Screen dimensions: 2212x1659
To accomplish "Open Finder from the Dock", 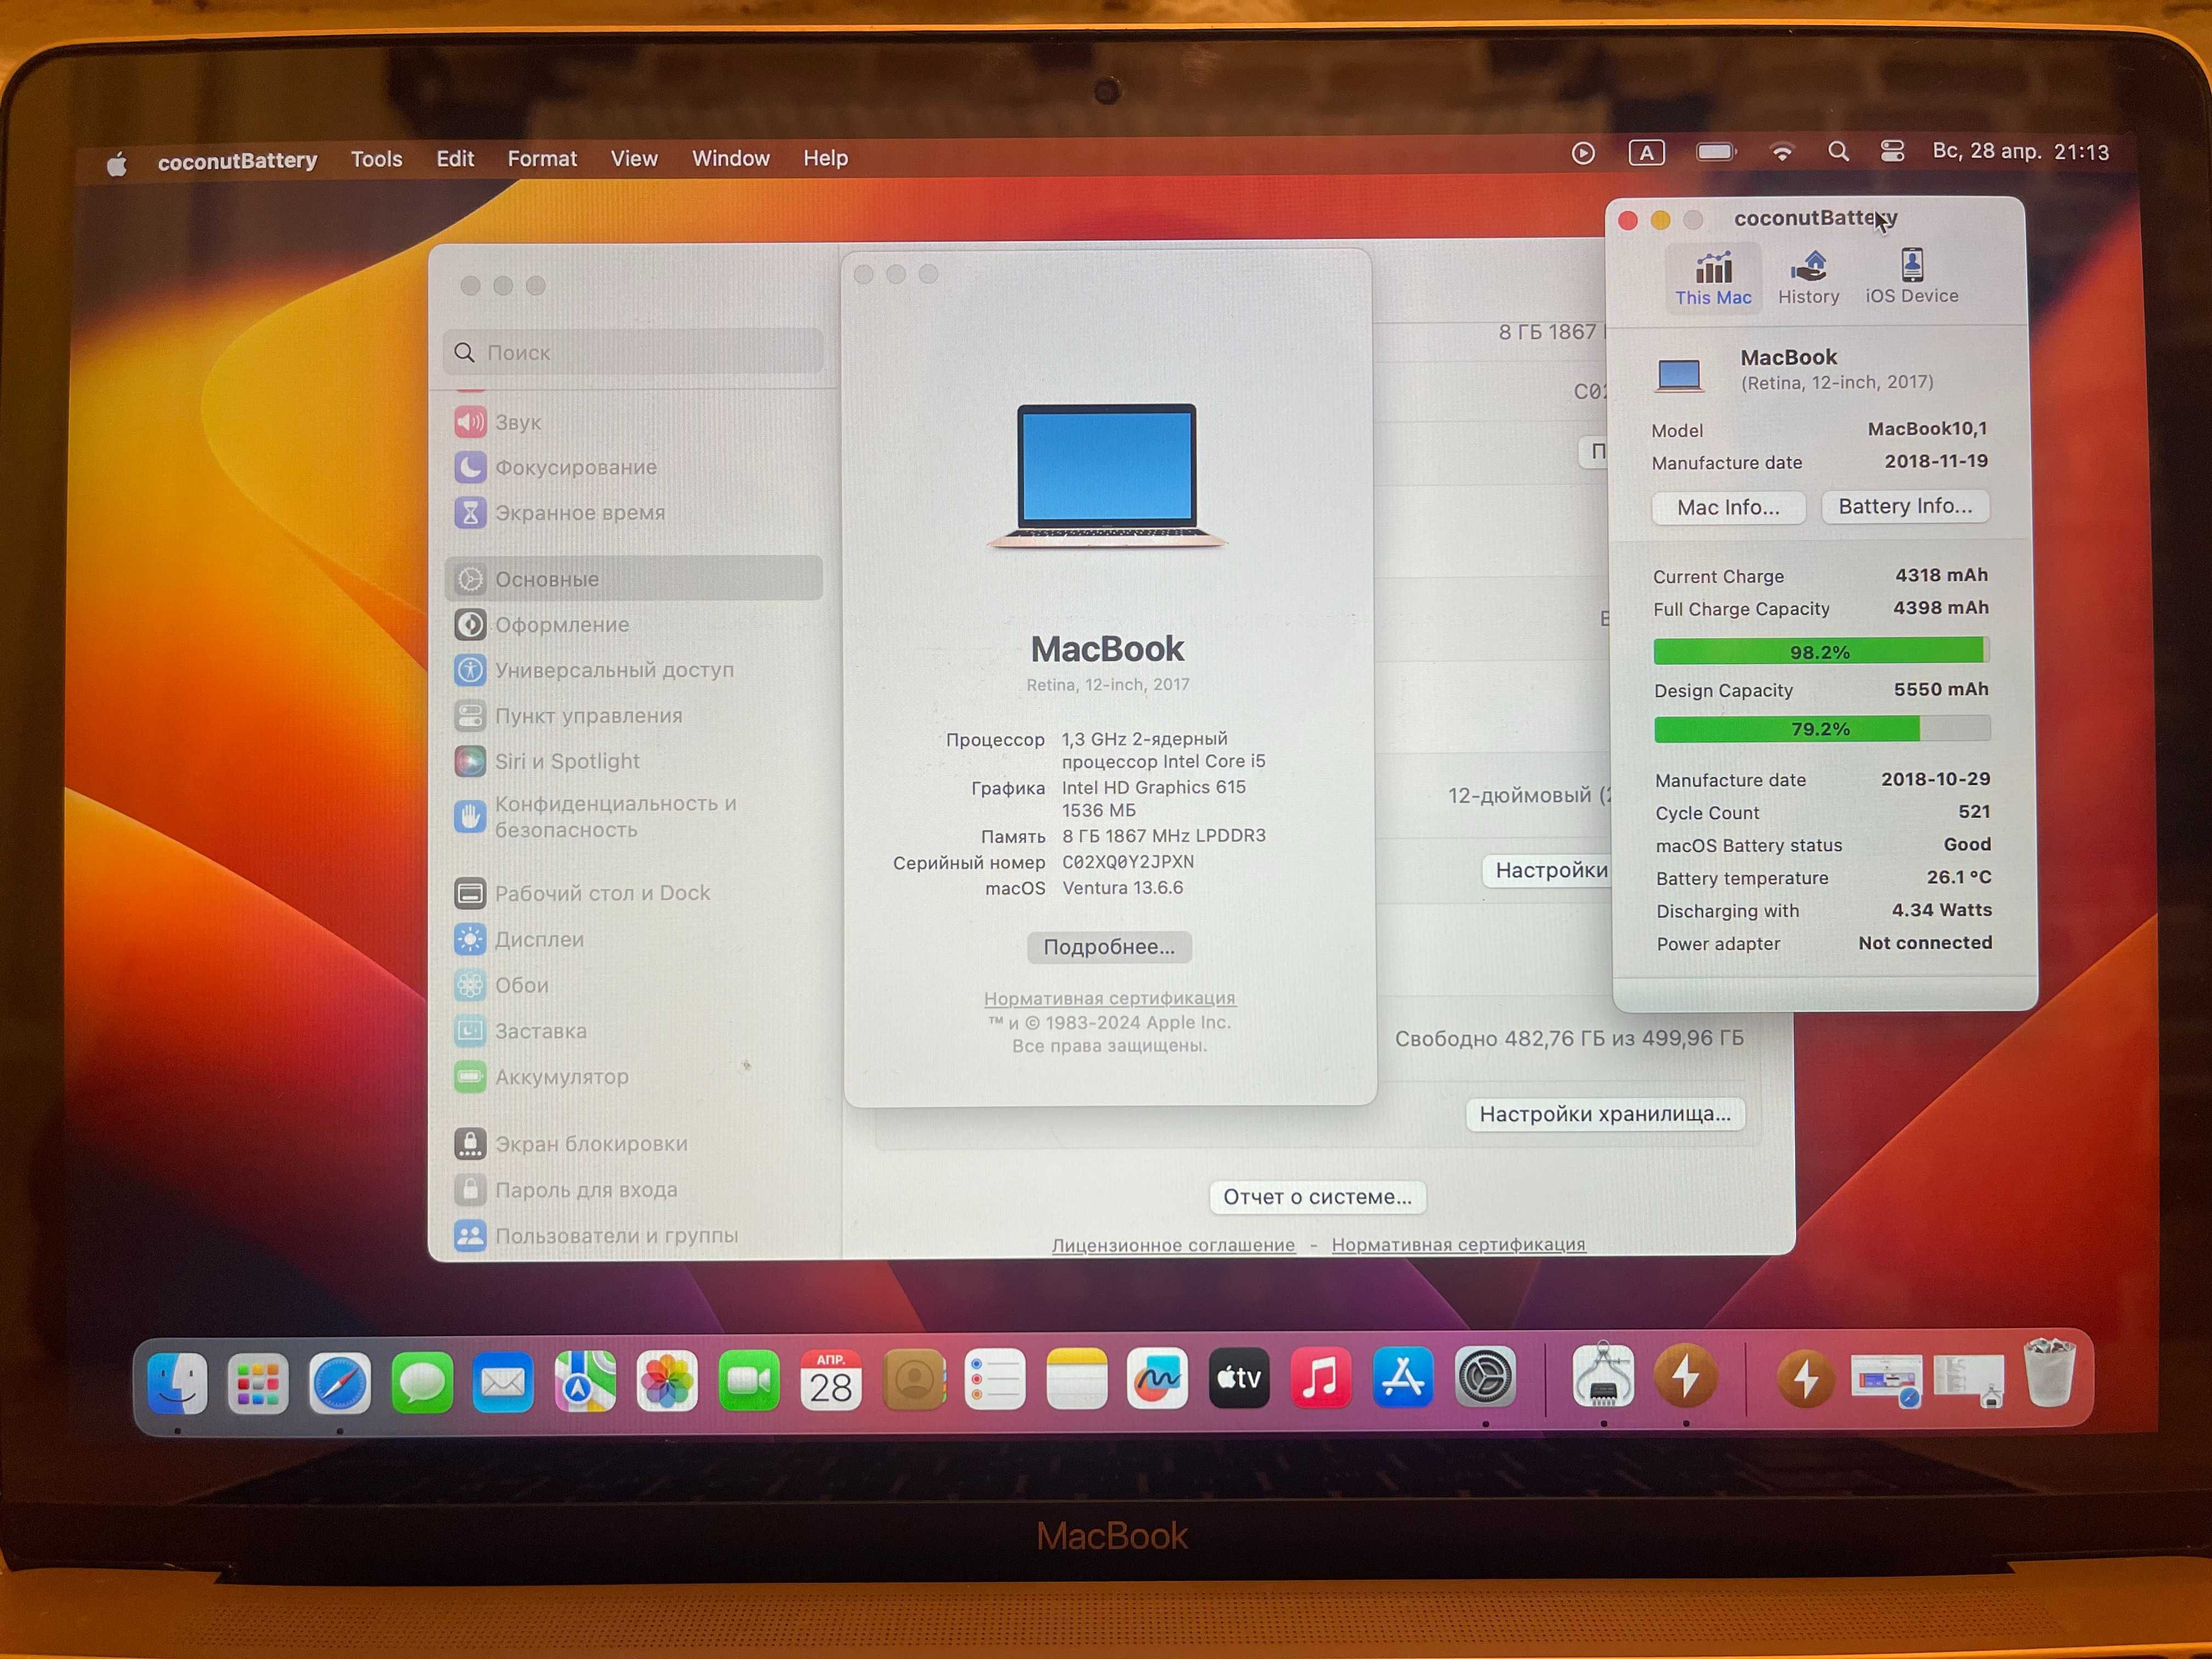I will pos(178,1384).
